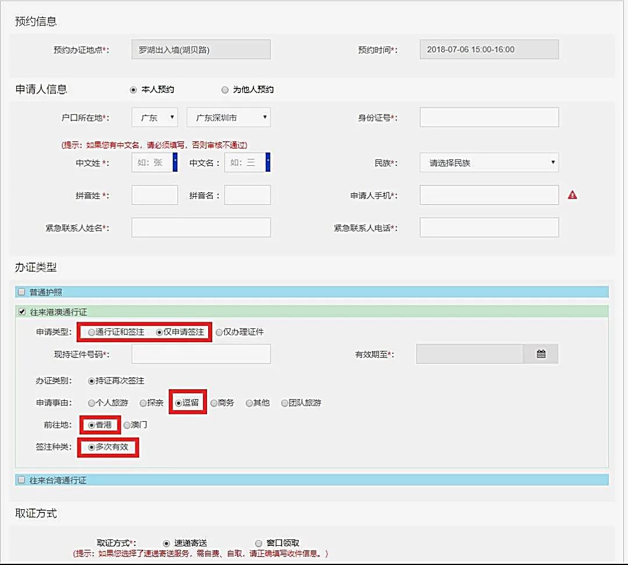Click the 身份证号 input field
The width and height of the screenshot is (628, 565).
(488, 117)
